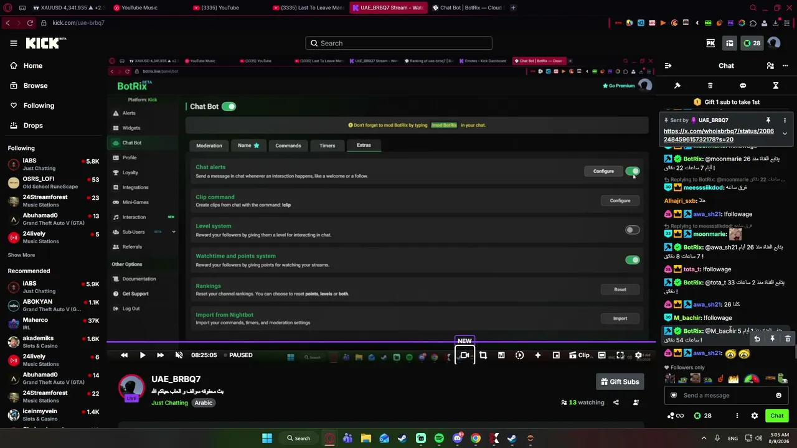This screenshot has height=448, width=797.
Task: Select the Extras tab
Action: point(364,146)
